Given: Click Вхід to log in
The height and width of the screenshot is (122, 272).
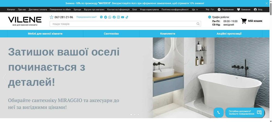Looking at the screenshot, I should point(258,10).
